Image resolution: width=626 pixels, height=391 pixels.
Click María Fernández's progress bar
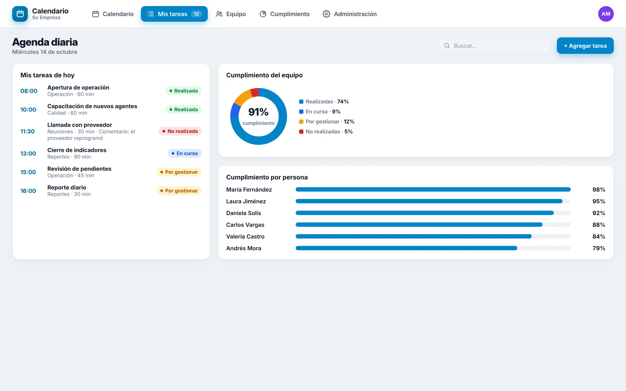(x=433, y=190)
